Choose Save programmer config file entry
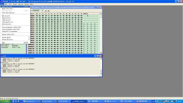The height and width of the screenshot is (103, 183). click(15, 27)
